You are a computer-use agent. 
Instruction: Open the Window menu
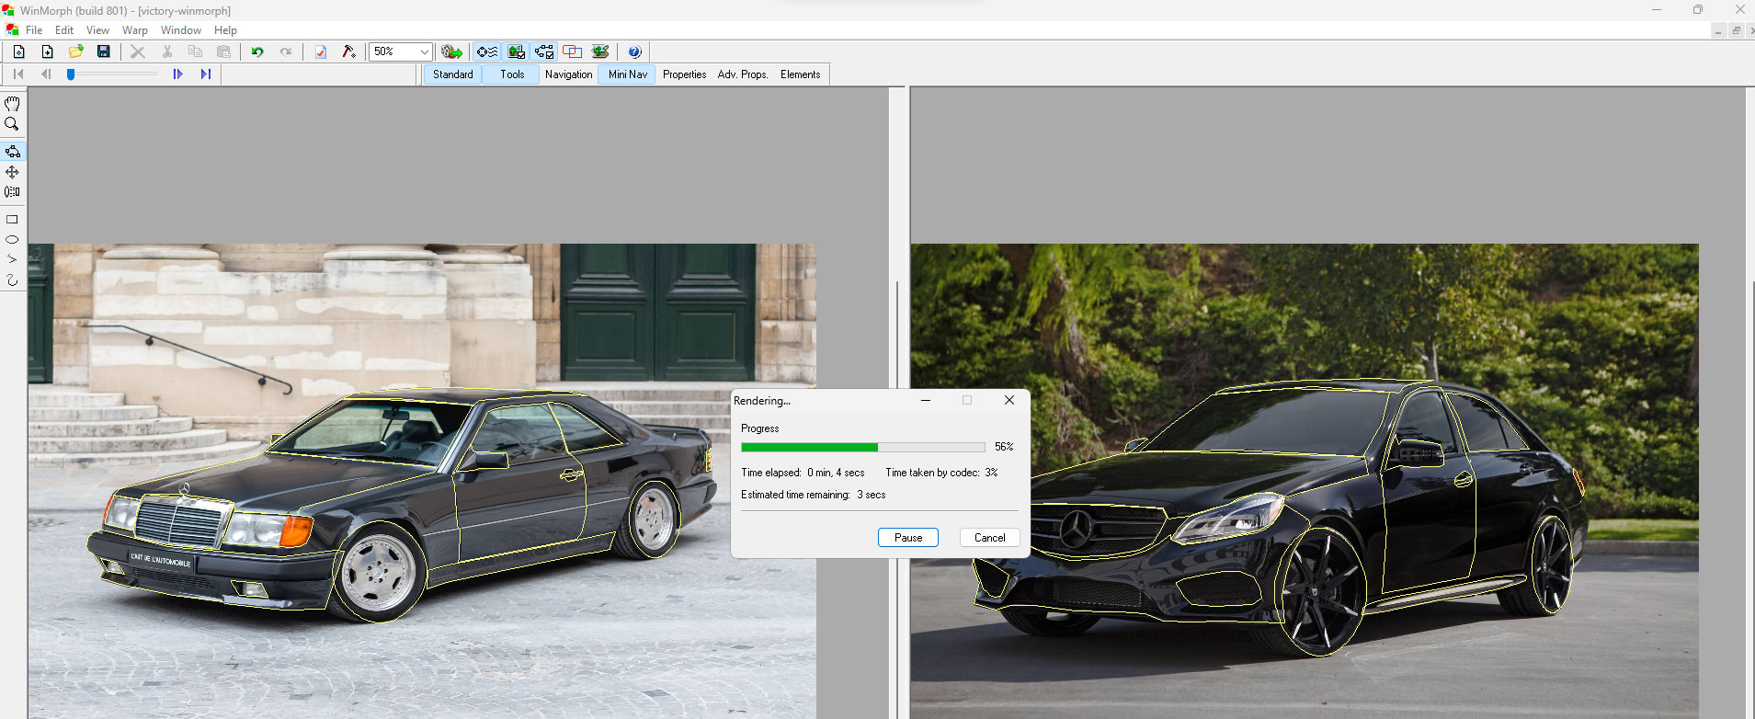(181, 30)
